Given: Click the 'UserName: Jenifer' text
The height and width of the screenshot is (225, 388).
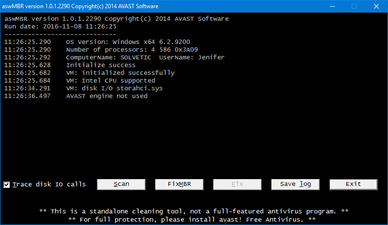Looking at the screenshot, I should pos(192,57).
